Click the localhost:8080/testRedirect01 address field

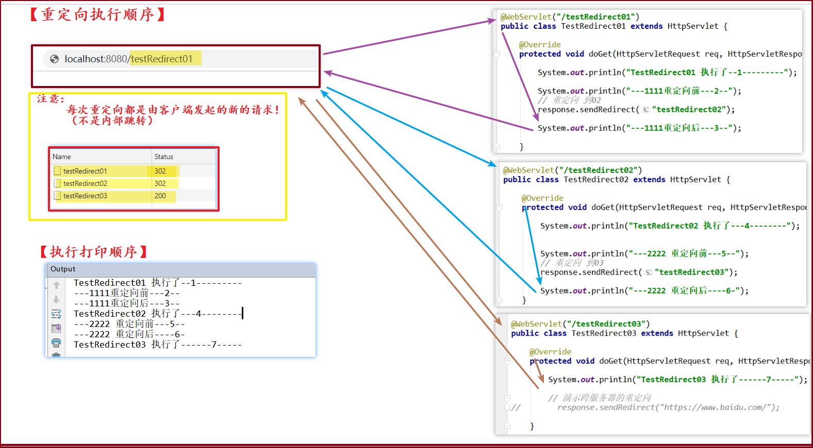(128, 59)
